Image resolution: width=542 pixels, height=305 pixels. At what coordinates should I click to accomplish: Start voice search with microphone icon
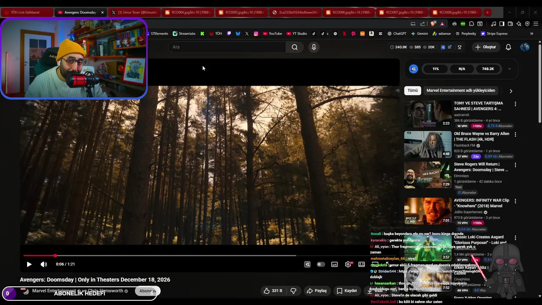314,47
